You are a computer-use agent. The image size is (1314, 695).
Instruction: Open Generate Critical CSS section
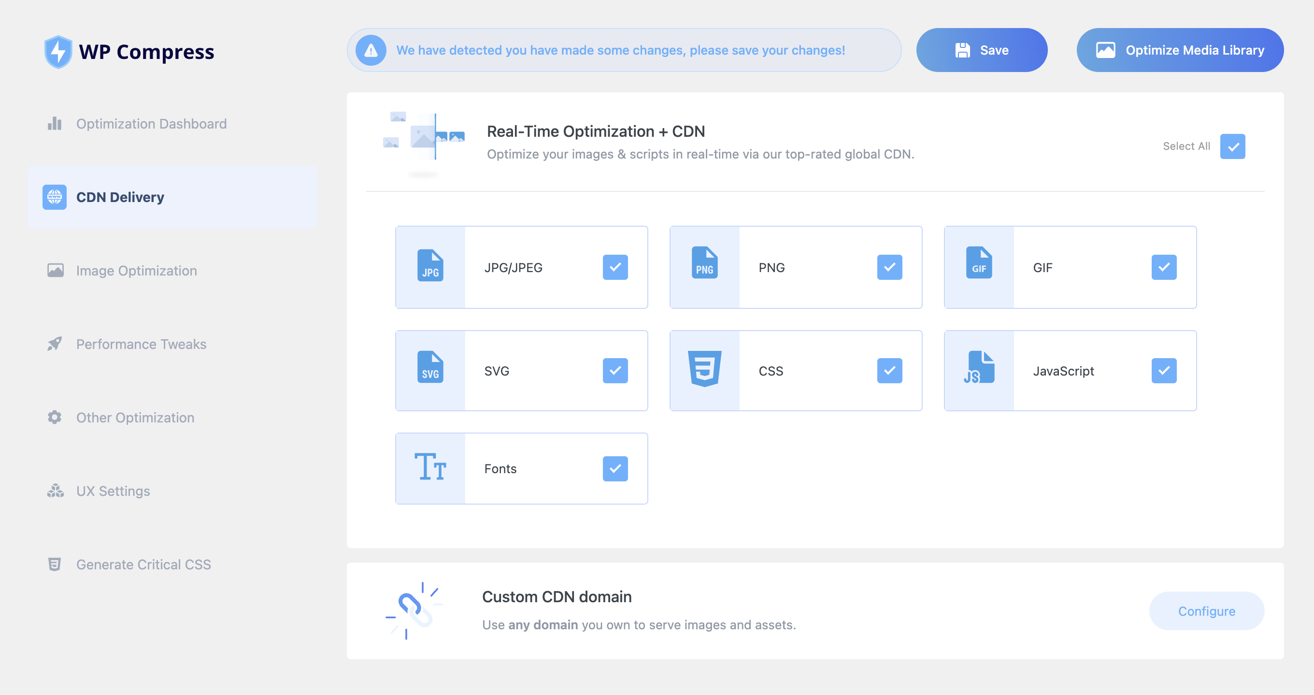173,565
